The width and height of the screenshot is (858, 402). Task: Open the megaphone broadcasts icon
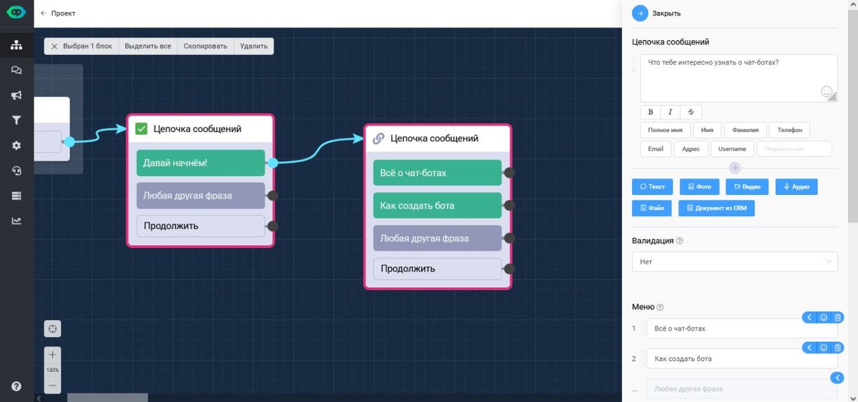[x=16, y=95]
